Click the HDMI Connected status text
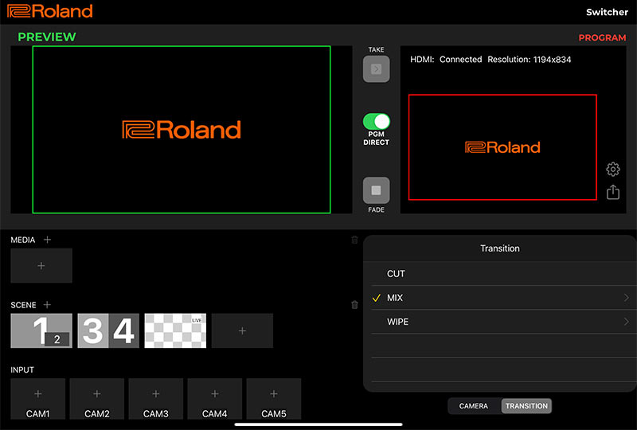637x430 pixels. tap(446, 60)
